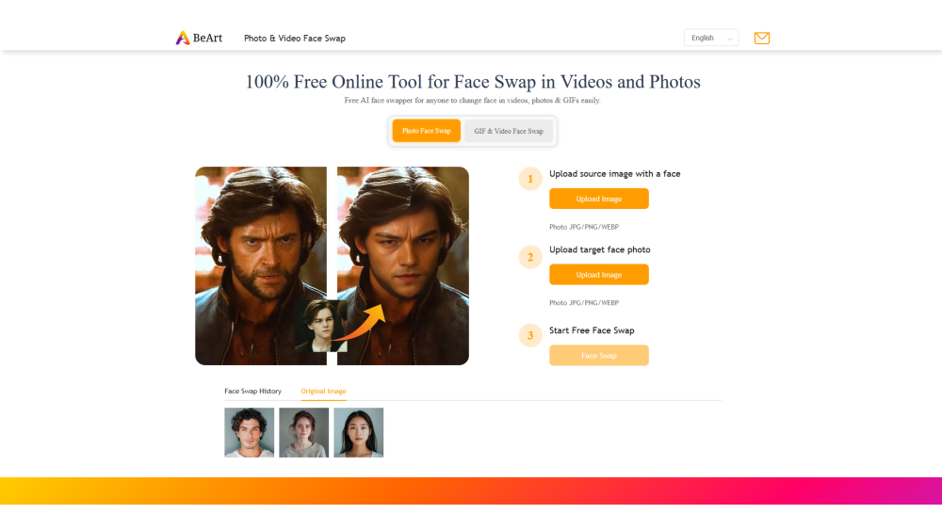
Task: Switch to GIF & Video Face Swap tab
Action: click(x=509, y=131)
